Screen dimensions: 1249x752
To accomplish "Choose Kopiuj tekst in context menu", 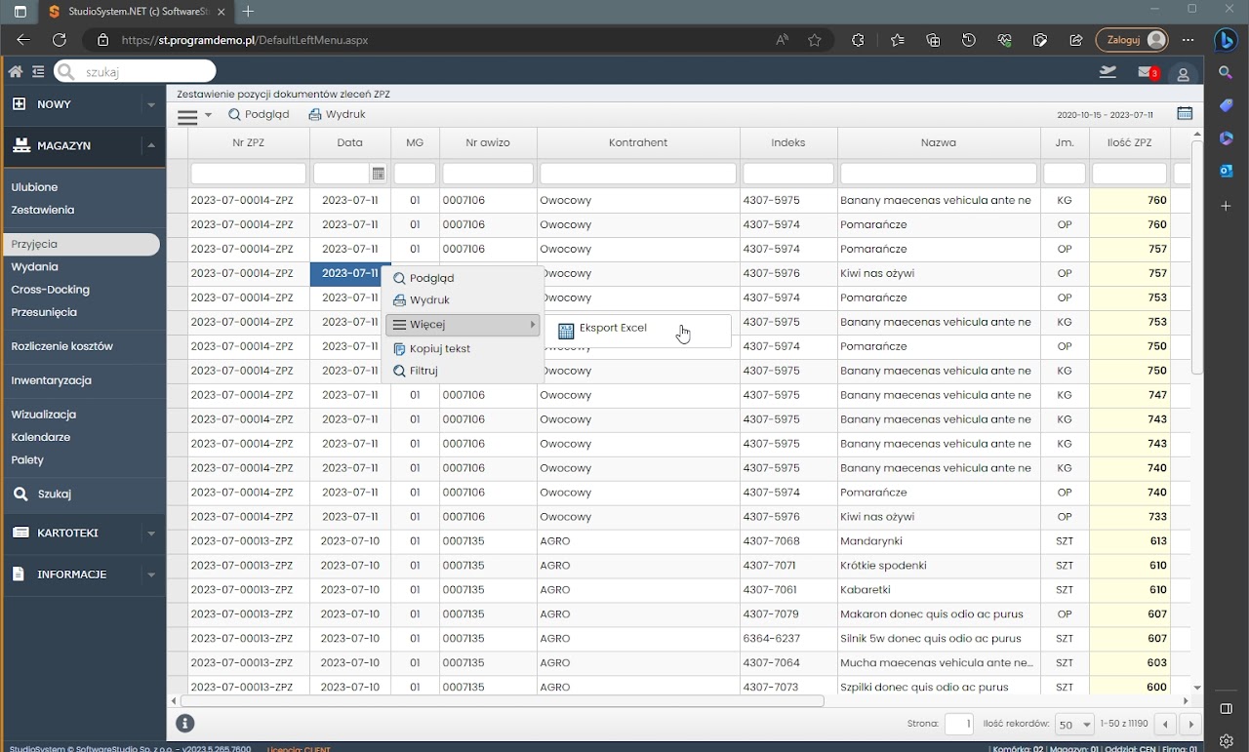I will pyautogui.click(x=439, y=348).
